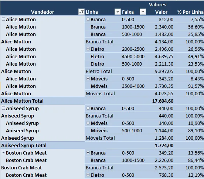Click the cell with value 4.689,75
This screenshot has width=204, height=179.
pos(164,56)
